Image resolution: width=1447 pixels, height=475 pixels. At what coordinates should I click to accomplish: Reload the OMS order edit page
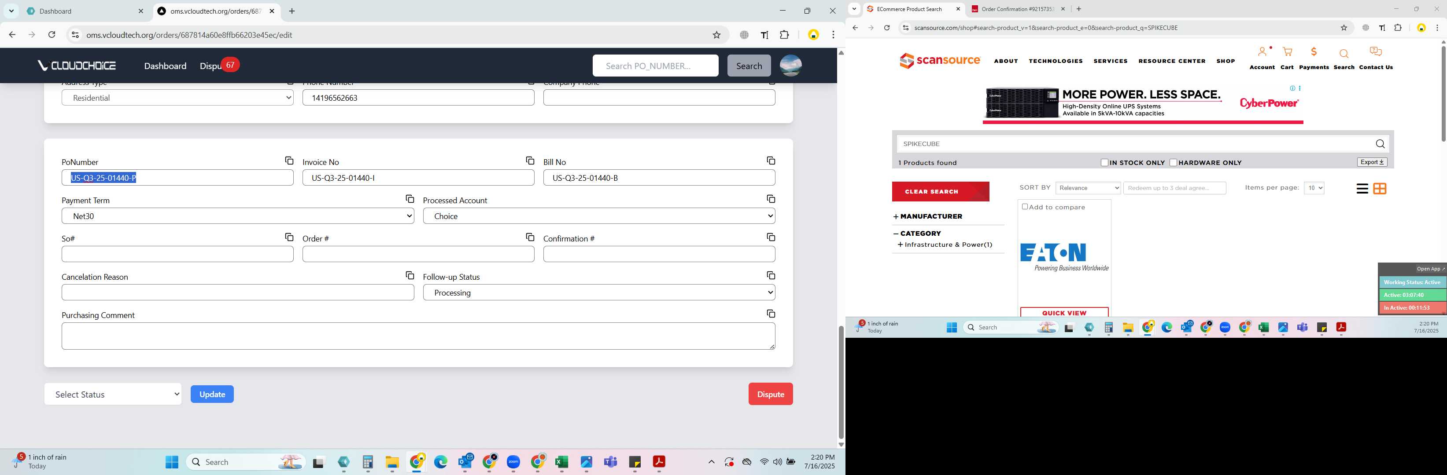coord(52,35)
